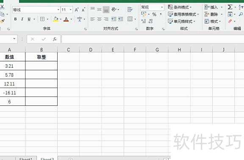244x160 pixels.
Task: Open the number format combo box (常规)
Action: [152, 7]
